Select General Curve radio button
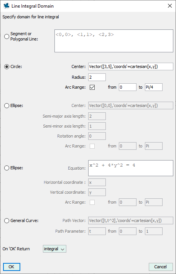This screenshot has height=274, width=176. [x=7, y=221]
